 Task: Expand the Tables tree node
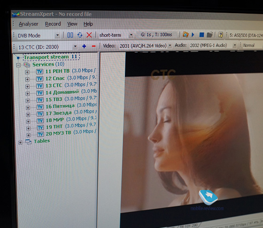(20, 143)
